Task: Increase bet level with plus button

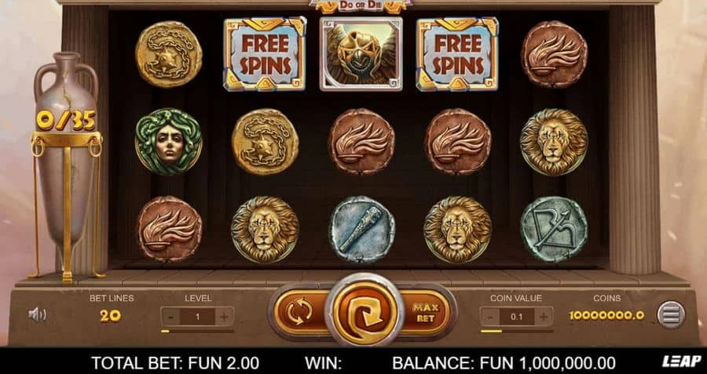Action: (224, 317)
